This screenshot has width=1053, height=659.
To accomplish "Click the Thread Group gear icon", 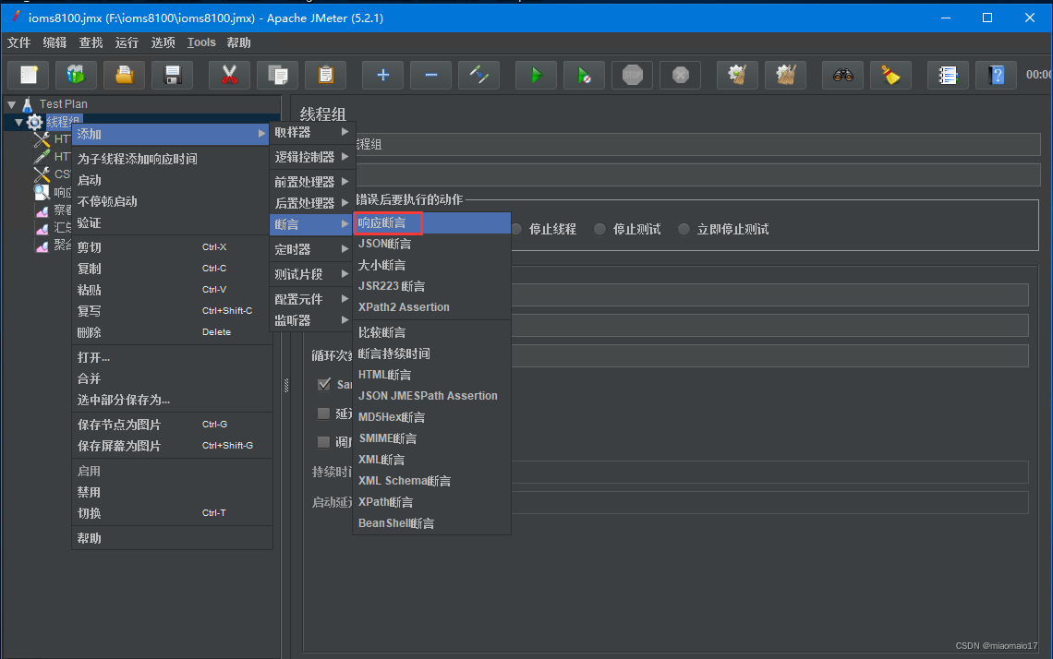I will click(x=35, y=122).
